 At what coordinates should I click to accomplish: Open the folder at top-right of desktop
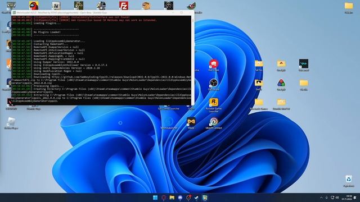click(x=349, y=6)
